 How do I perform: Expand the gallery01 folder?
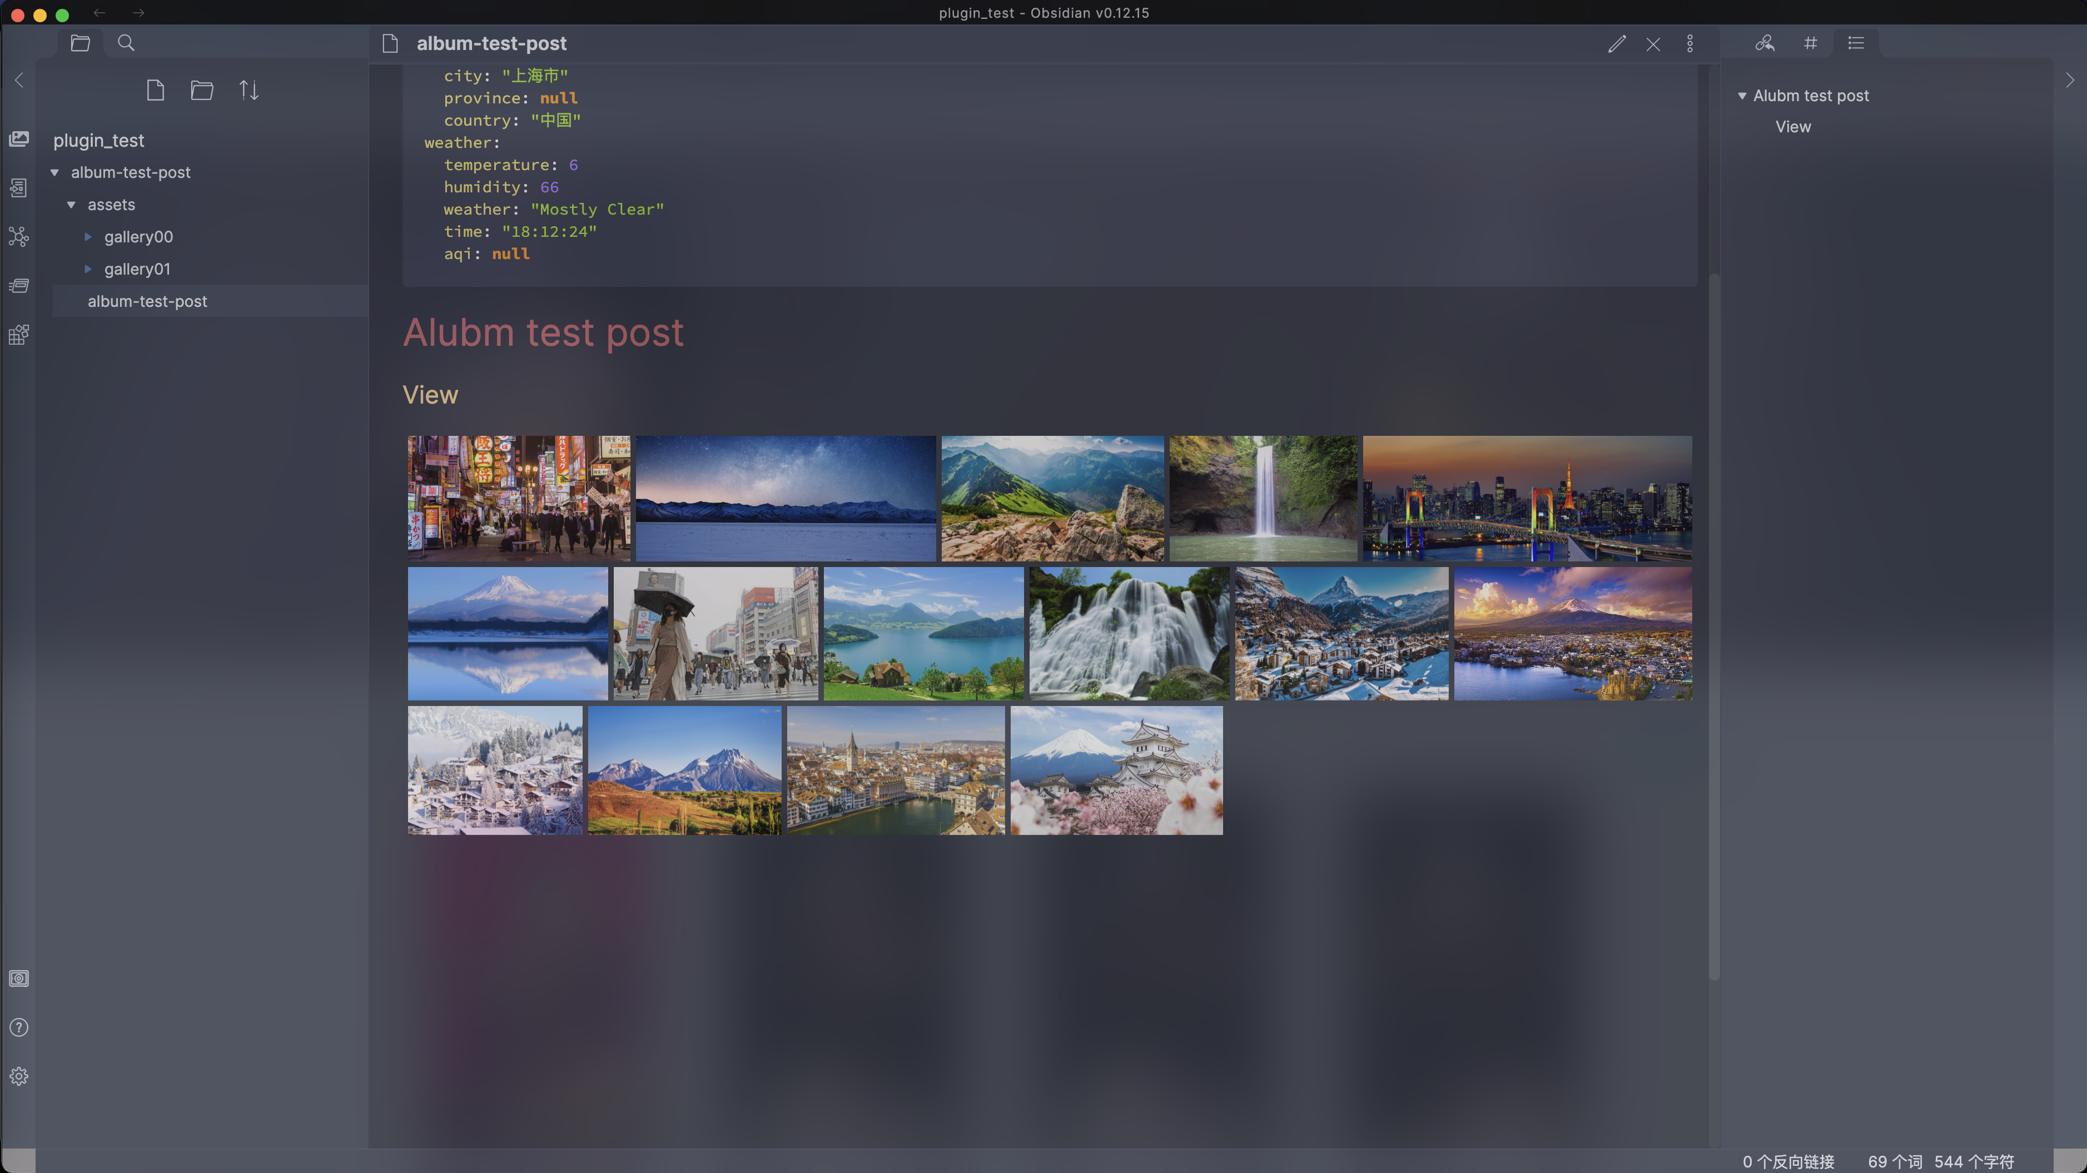(x=88, y=269)
